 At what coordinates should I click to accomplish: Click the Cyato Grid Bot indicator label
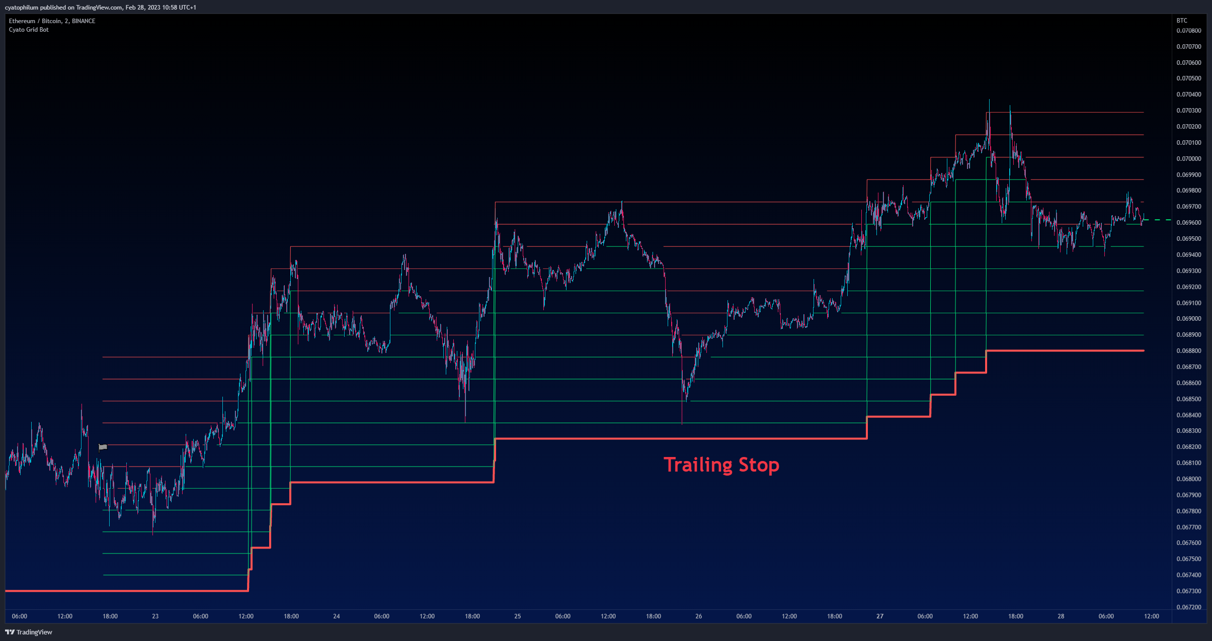click(29, 30)
